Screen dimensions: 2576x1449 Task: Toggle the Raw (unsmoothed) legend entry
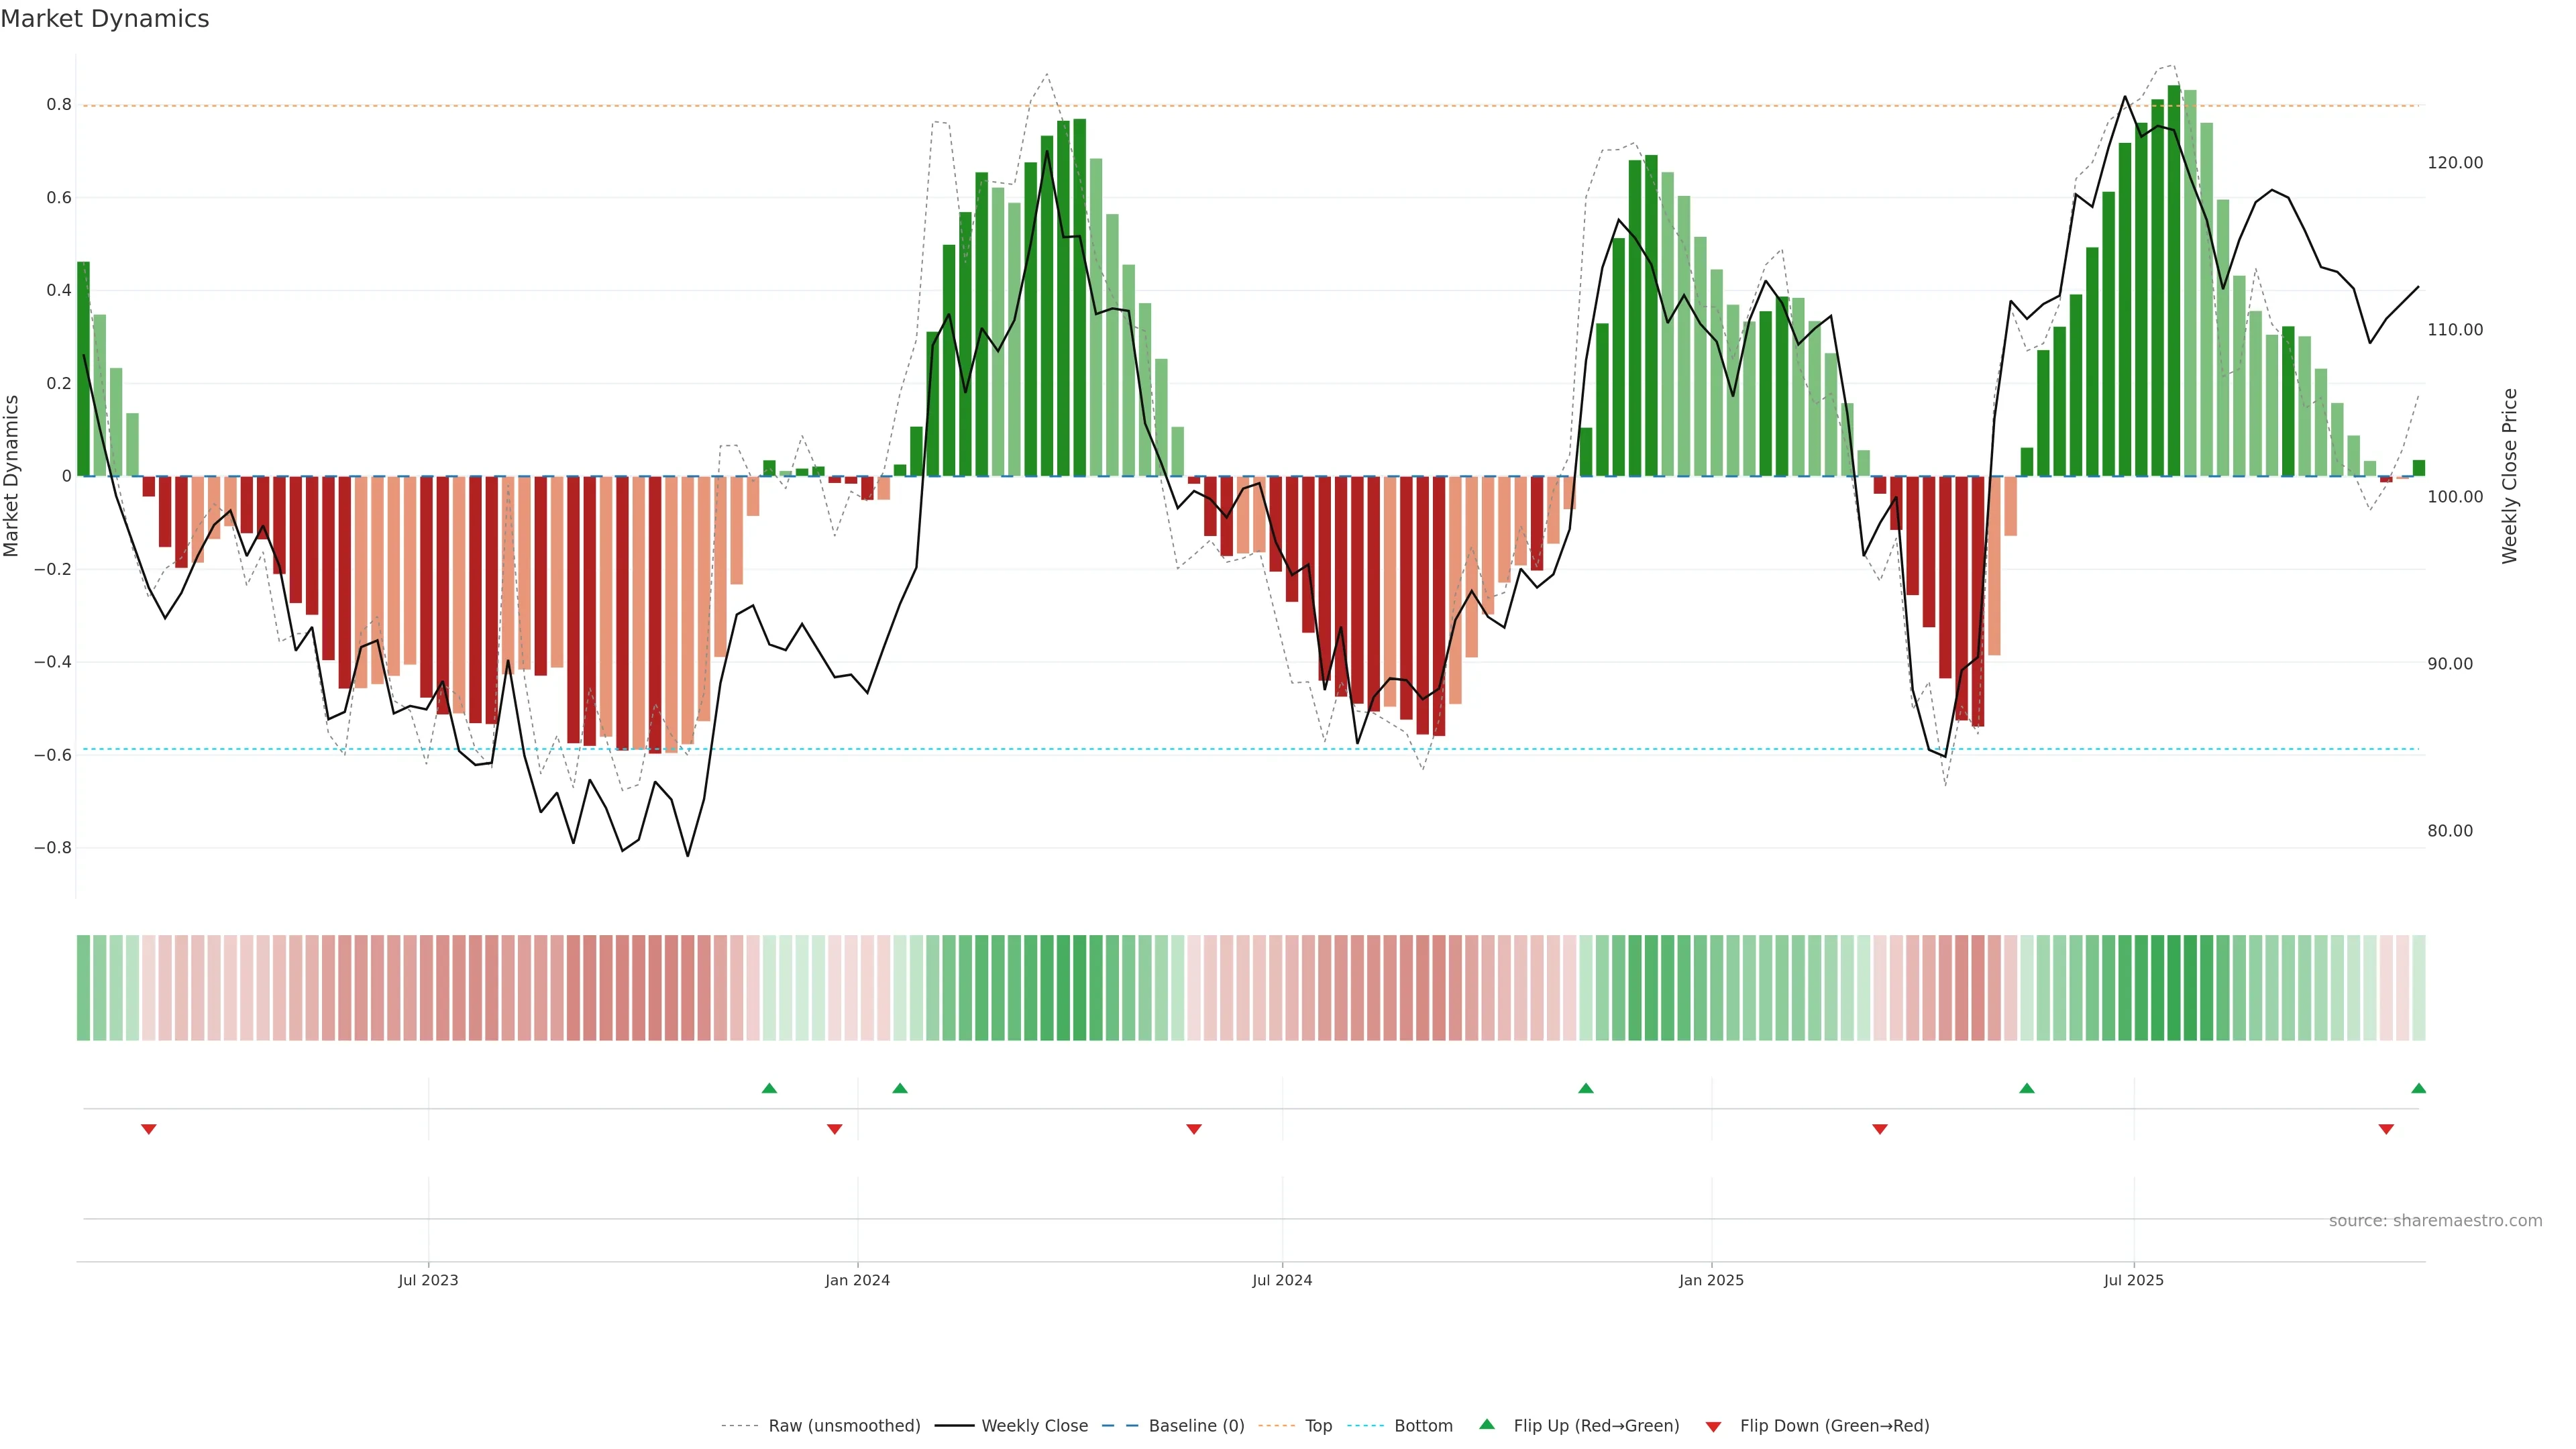coord(843,1426)
